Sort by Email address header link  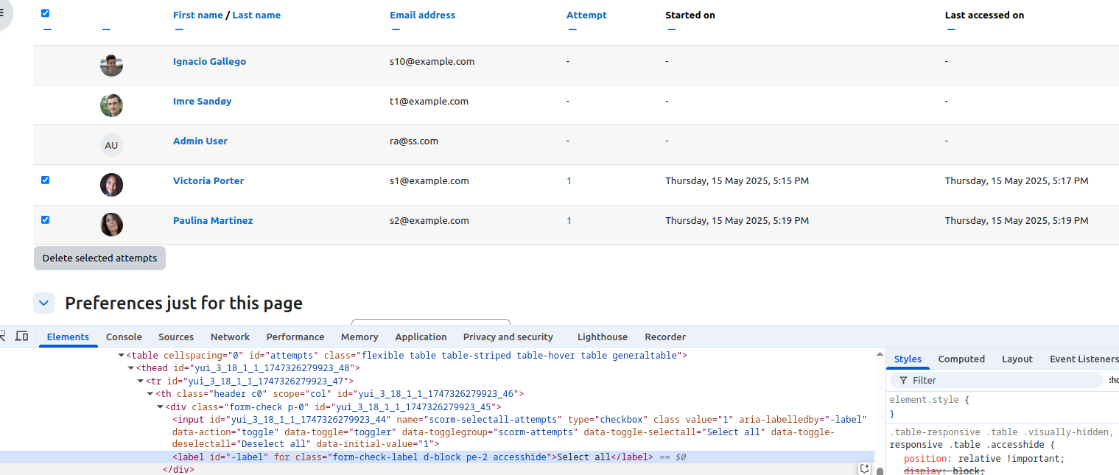(423, 15)
